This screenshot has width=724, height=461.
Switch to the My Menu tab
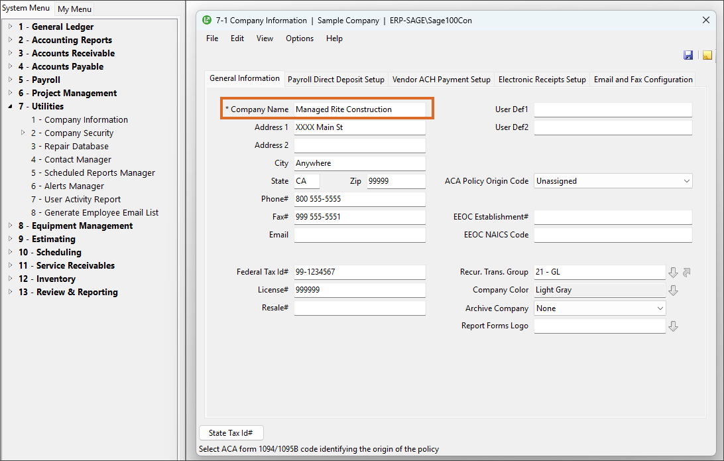click(74, 9)
